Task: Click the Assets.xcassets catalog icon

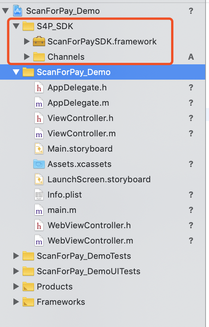Action: tap(39, 164)
